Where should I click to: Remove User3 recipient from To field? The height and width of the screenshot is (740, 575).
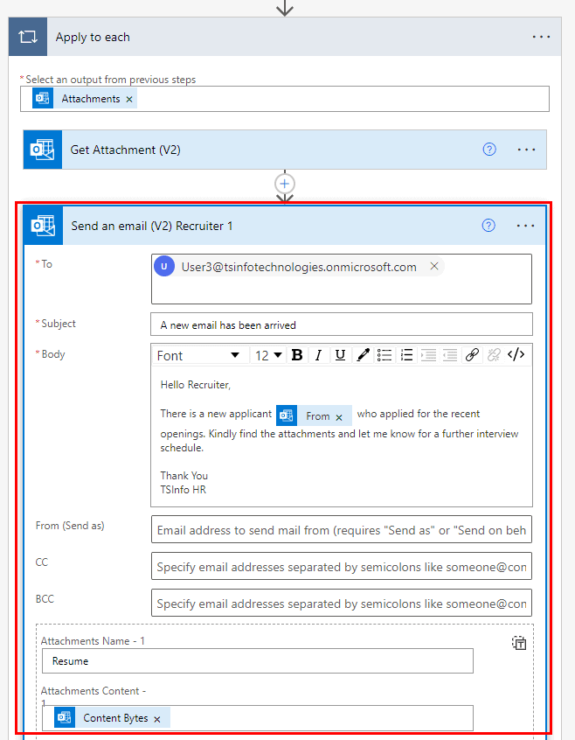pyautogui.click(x=434, y=266)
